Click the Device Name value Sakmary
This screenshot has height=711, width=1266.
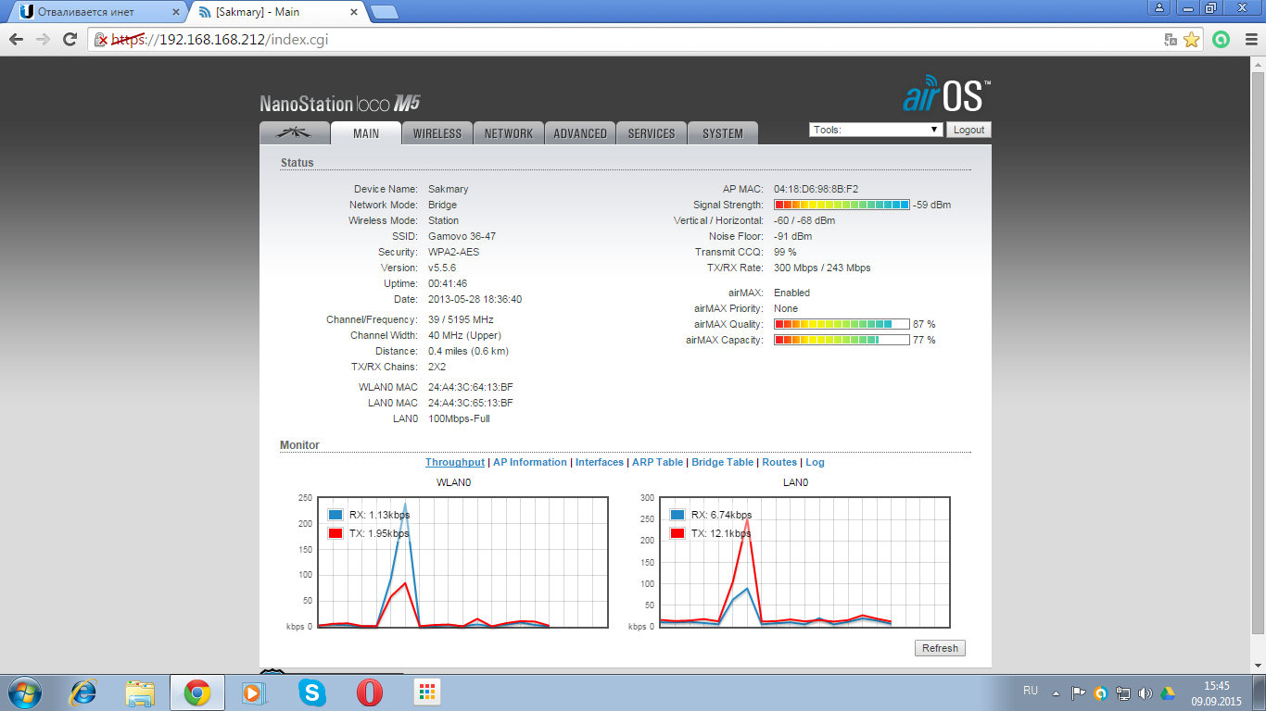pos(448,189)
